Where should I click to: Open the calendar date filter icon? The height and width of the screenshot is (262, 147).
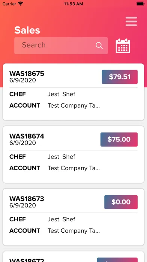[x=123, y=46]
